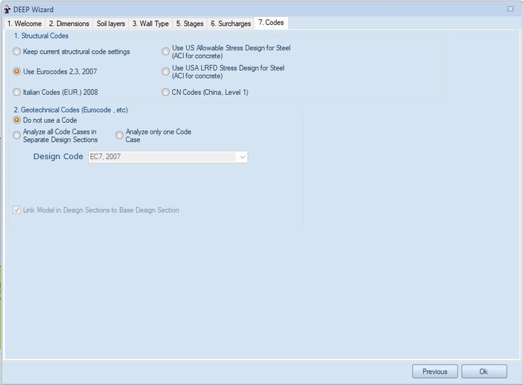Toggle Link Model in Design Sections checkbox
Viewport: 523px width, 385px height.
click(x=17, y=210)
